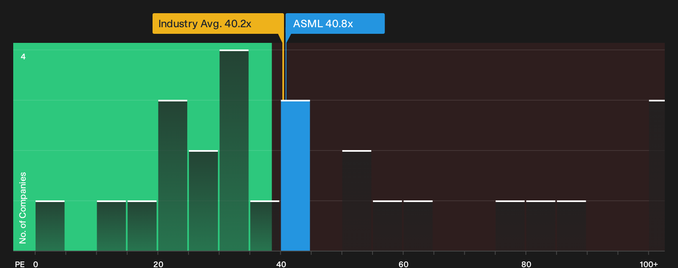Image resolution: width=678 pixels, height=268 pixels.
Task: Click the histogram bar starting at PE 20
Action: pos(173,175)
